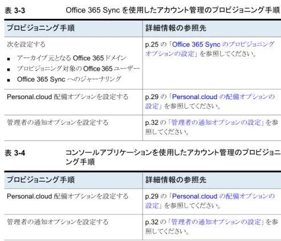Click the p.32 page reference in table 3-4
This screenshot has height=241, width=281.
tap(152, 222)
